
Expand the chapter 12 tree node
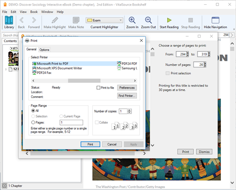click(x=6, y=69)
